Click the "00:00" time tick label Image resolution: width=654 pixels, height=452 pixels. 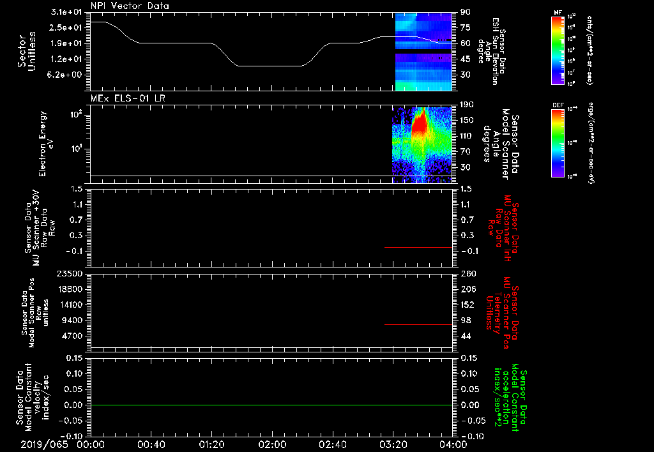coord(91,444)
